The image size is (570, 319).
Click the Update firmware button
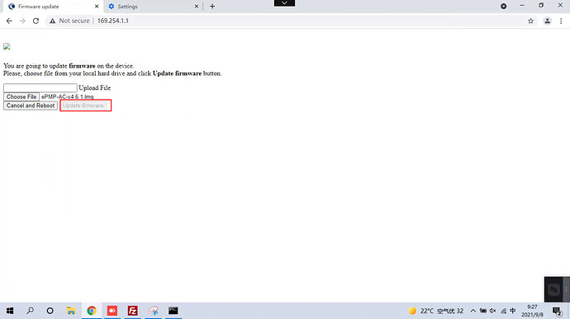click(x=83, y=106)
